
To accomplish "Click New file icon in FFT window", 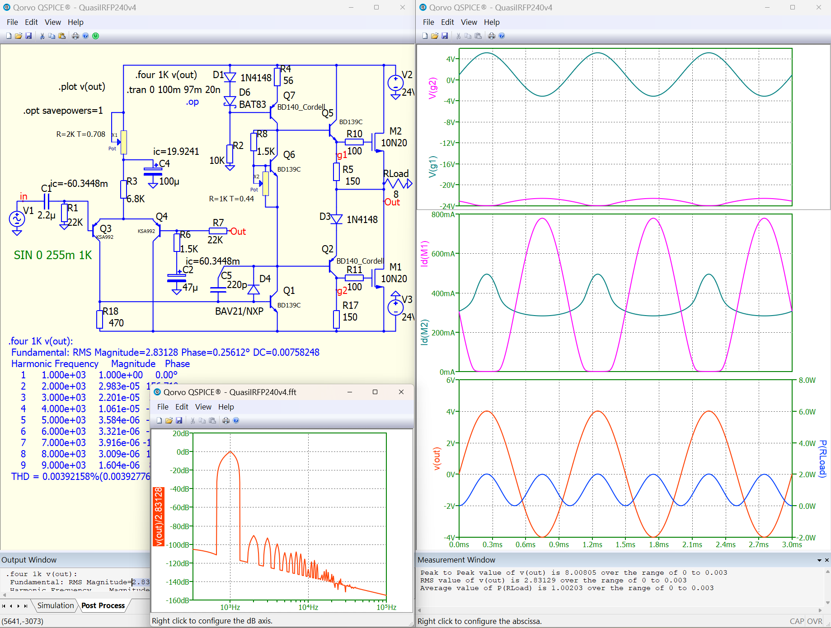I will tap(159, 421).
